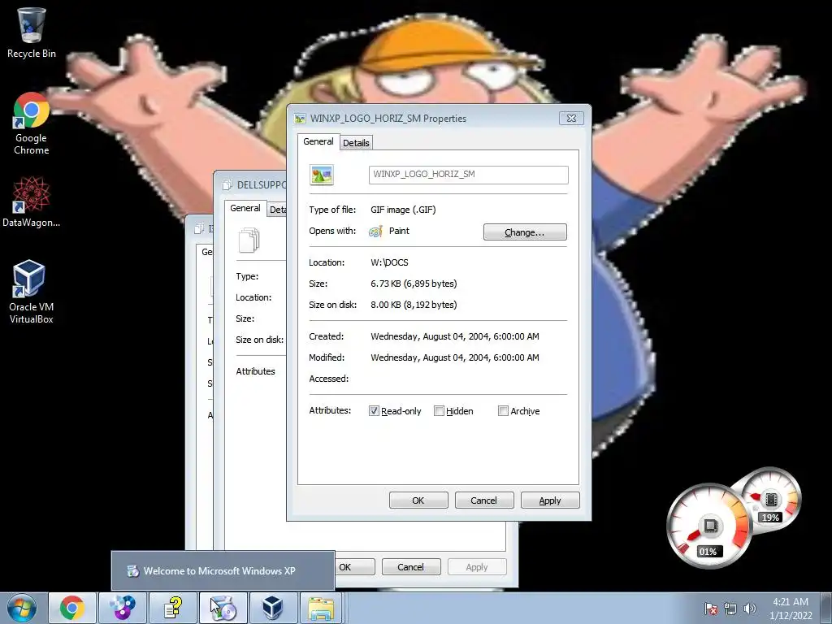The width and height of the screenshot is (832, 624).
Task: Close the WINXP_LOGO_HORIZ_SM Properties dialog
Action: click(571, 119)
